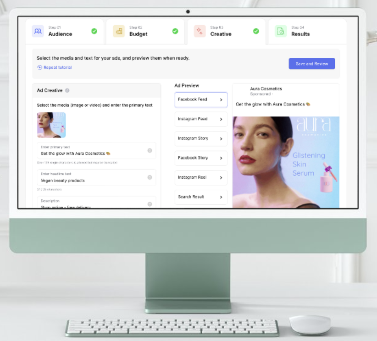377x341 pixels.
Task: Click the info icon beside Ad Creative
Action: [x=67, y=90]
